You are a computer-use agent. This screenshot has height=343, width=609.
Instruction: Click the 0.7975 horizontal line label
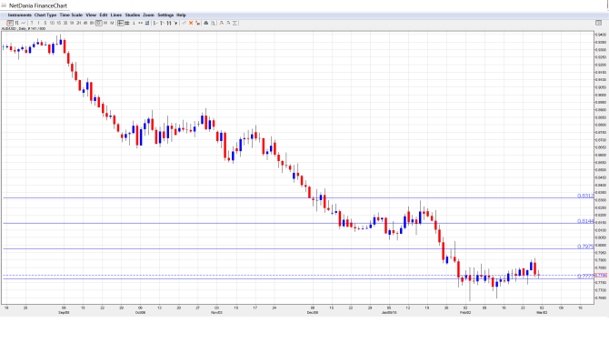[585, 247]
